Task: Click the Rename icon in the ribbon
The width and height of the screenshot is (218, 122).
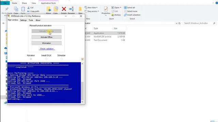Action: [x=71, y=9]
